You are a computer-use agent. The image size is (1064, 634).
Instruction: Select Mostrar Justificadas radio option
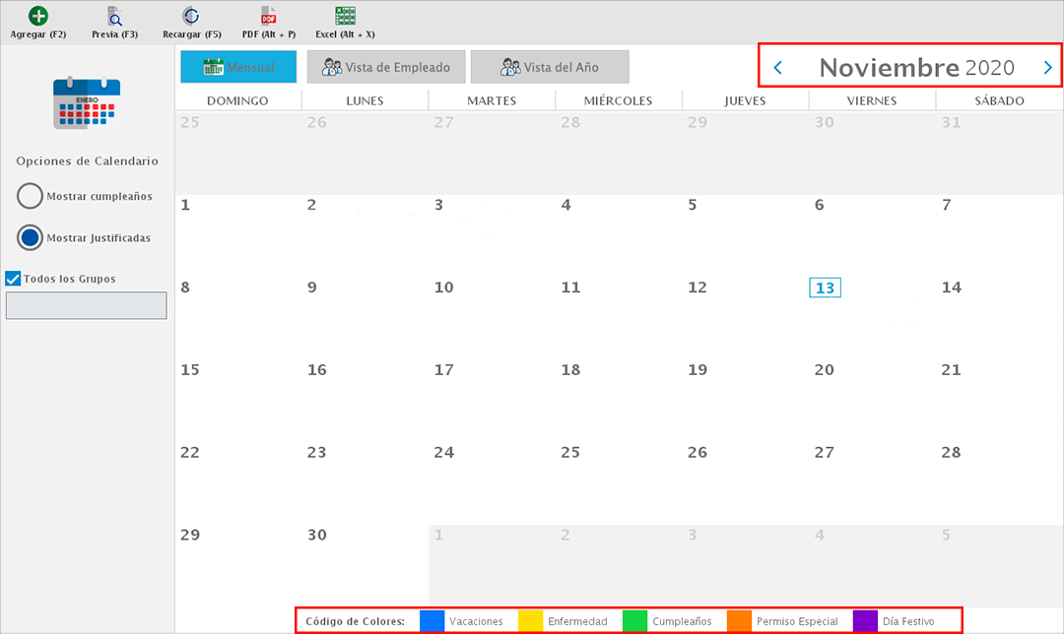tap(30, 237)
